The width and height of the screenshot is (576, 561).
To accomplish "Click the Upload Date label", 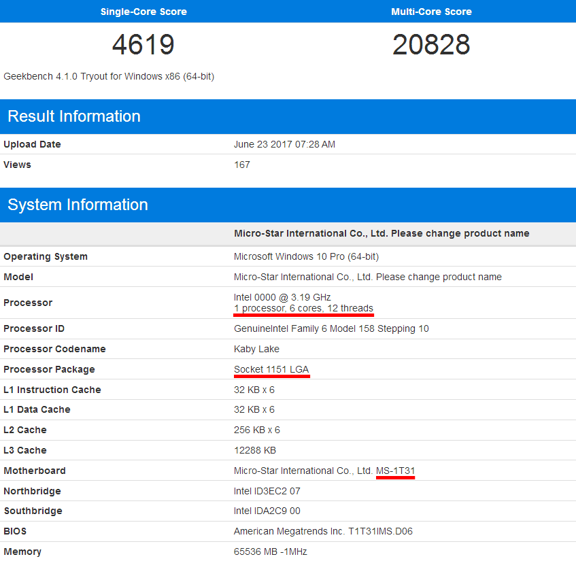I will pyautogui.click(x=33, y=144).
